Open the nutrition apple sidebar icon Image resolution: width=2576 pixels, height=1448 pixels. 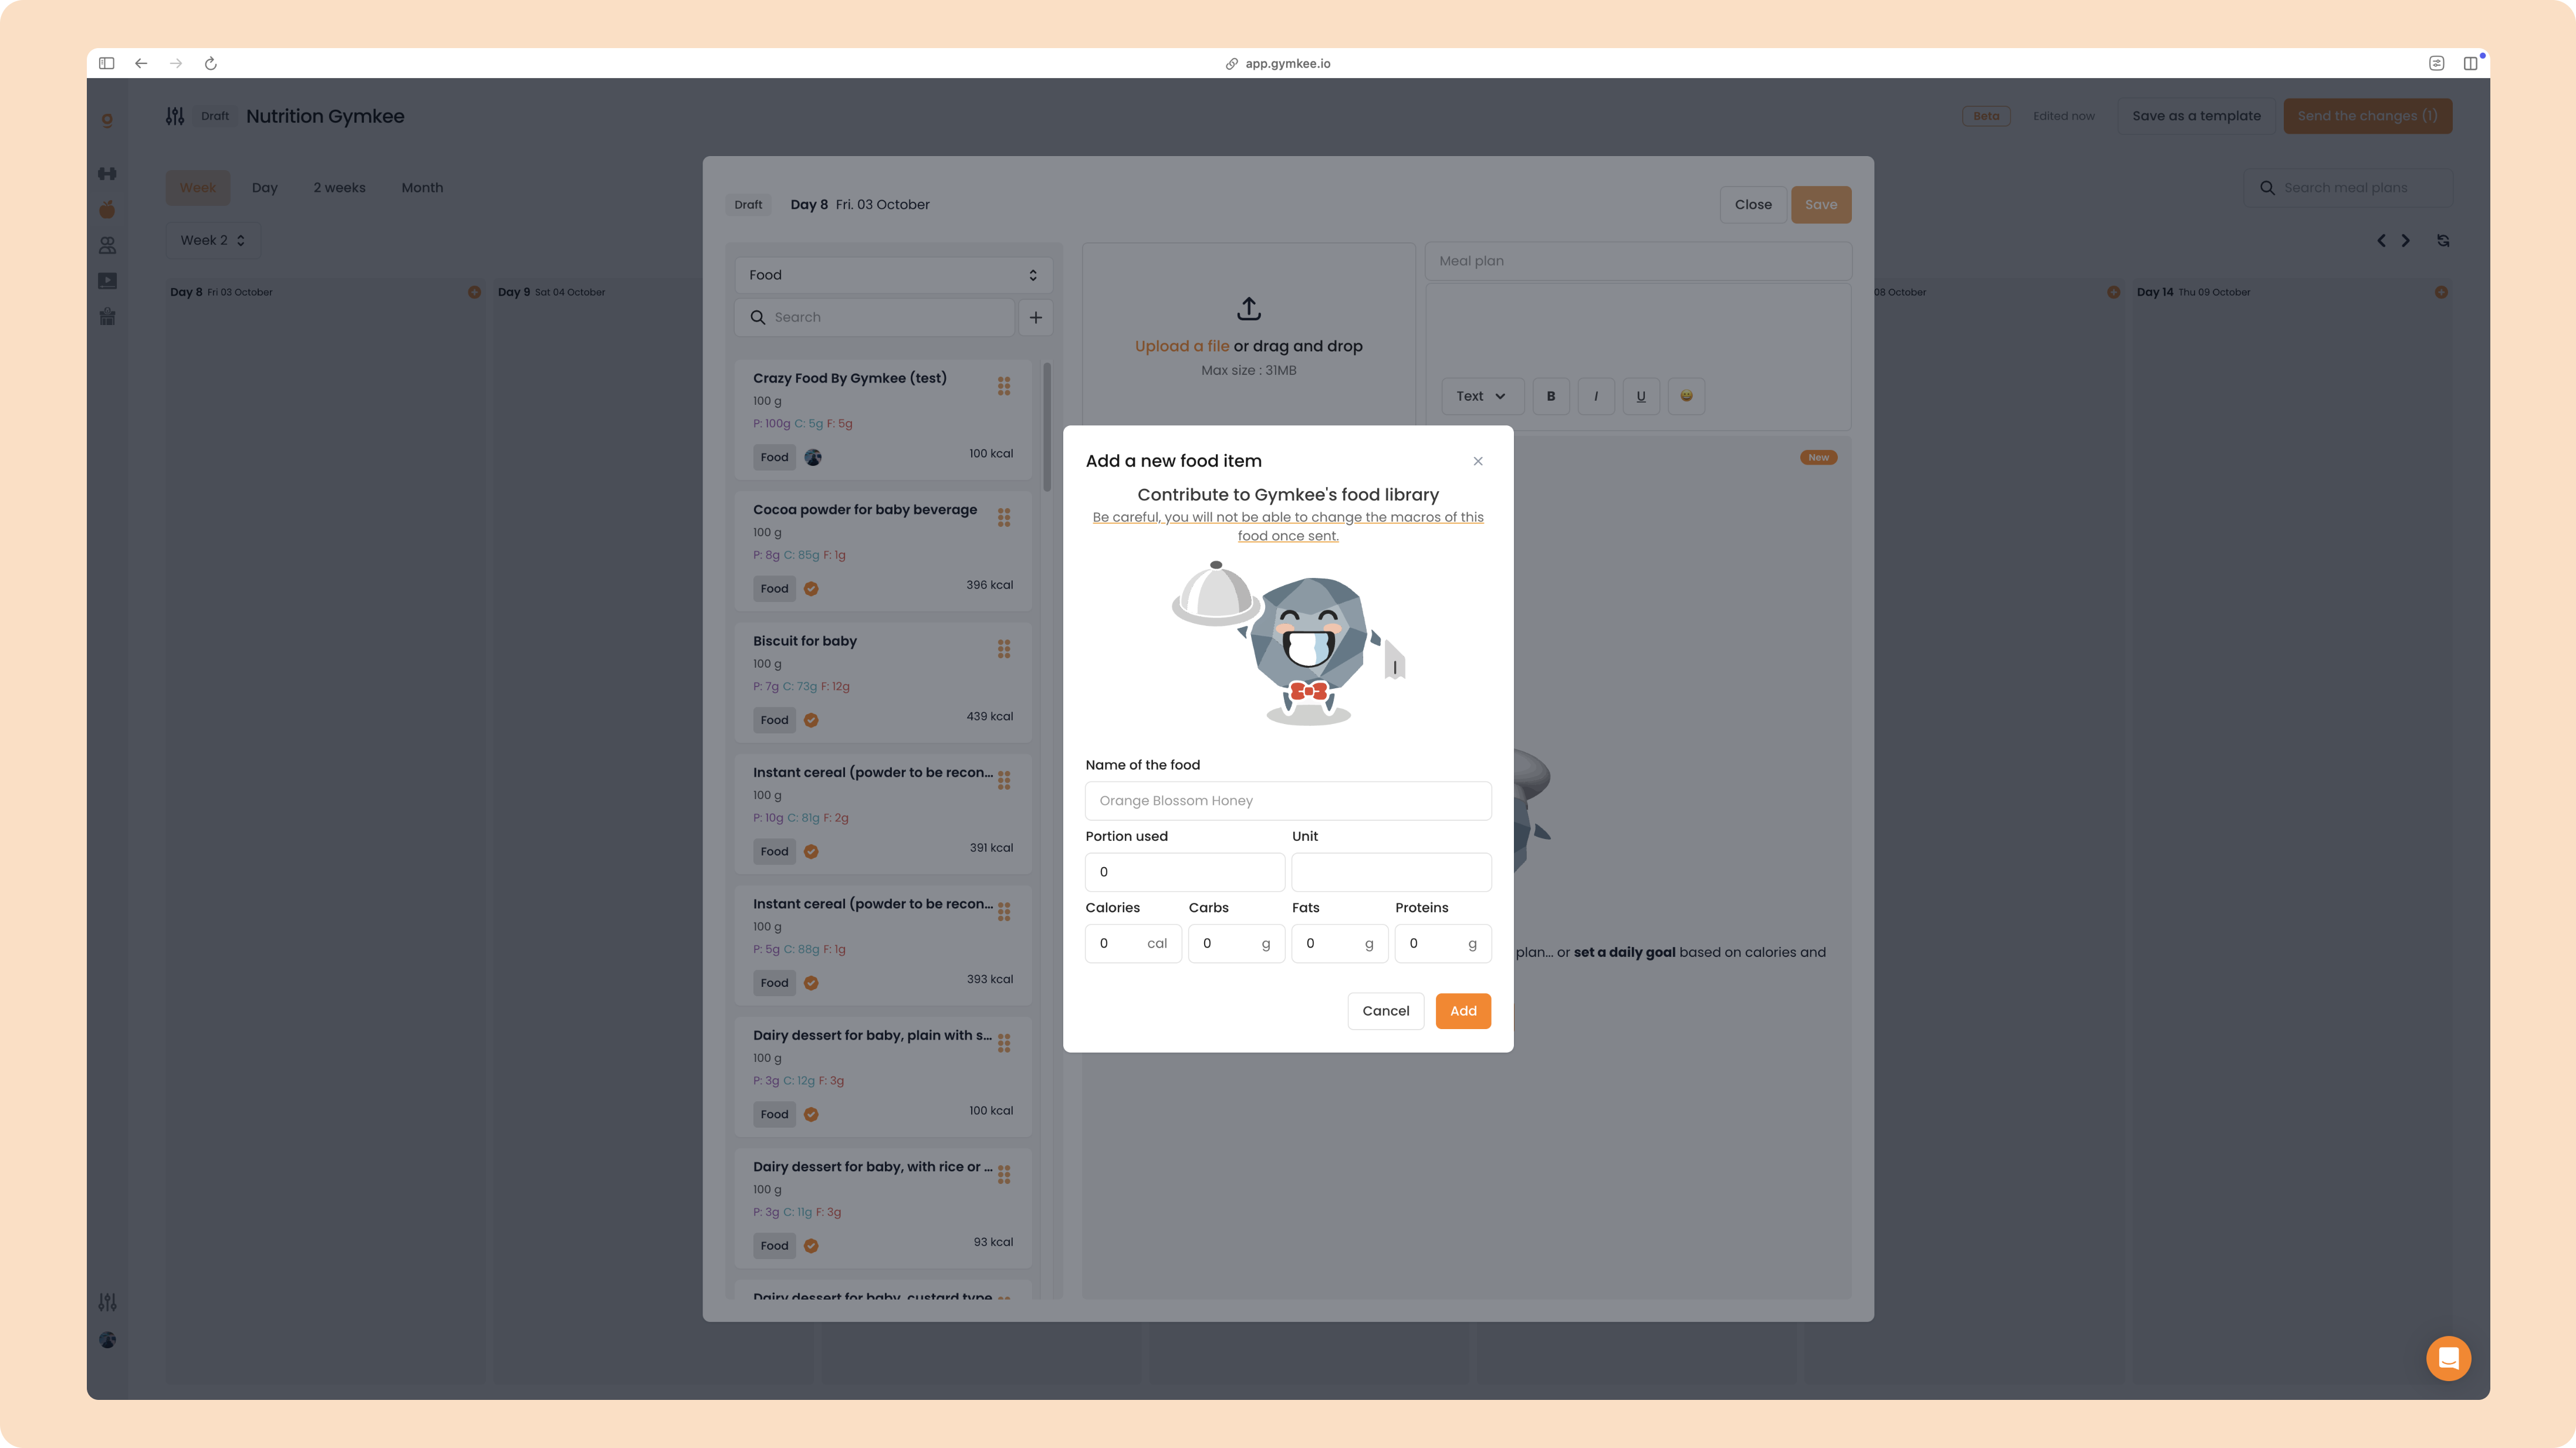pos(107,209)
